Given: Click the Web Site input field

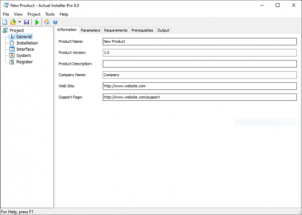Looking at the screenshot, I should [x=200, y=86].
